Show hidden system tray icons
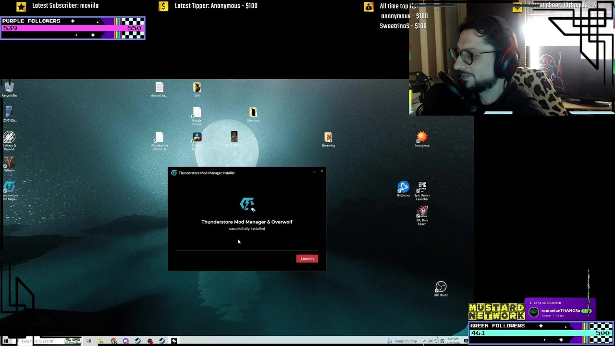This screenshot has width=615, height=346. point(424,341)
